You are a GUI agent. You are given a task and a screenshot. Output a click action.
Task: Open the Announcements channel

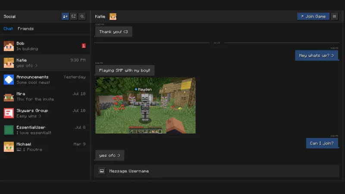(x=45, y=79)
